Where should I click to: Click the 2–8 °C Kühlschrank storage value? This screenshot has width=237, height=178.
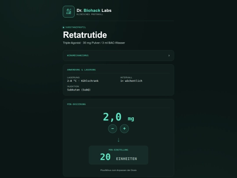83,81
